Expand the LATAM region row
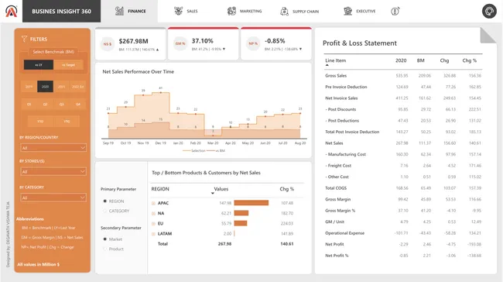 click(153, 234)
